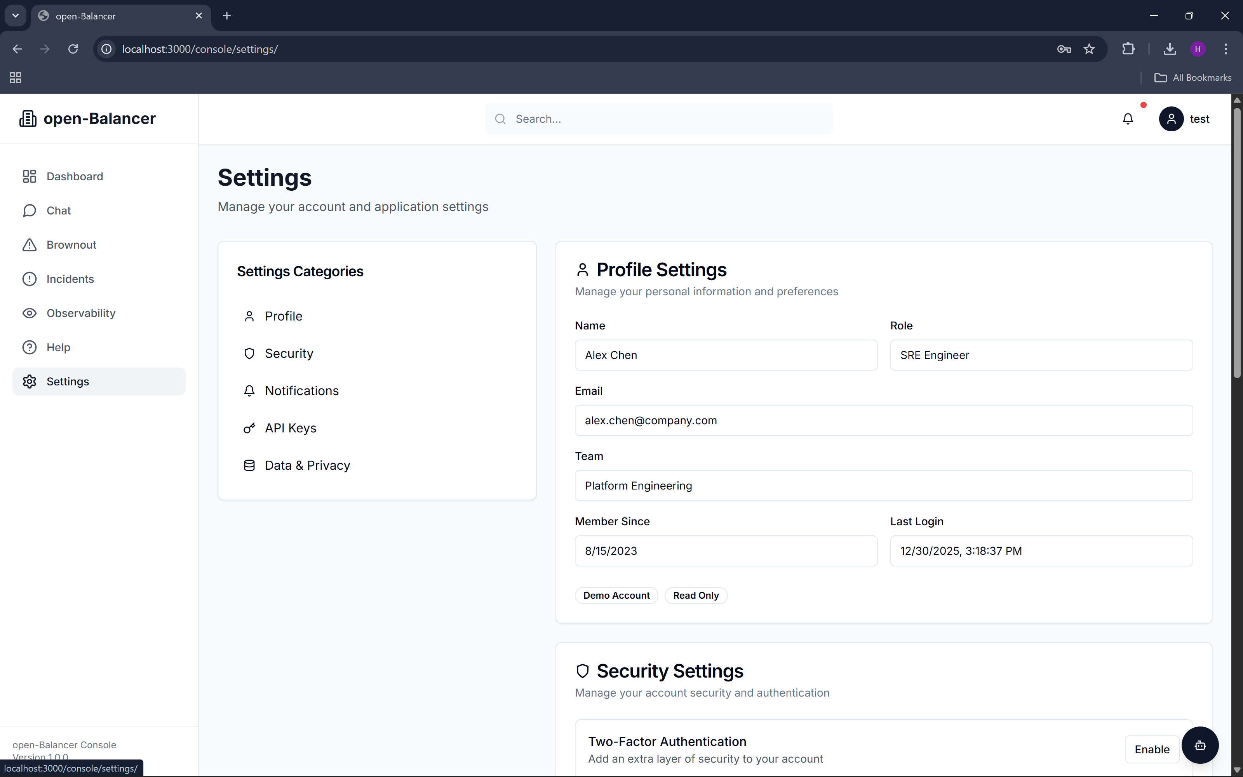Enable Two-Factor Authentication
Screen dimensions: 1243x777
click(1152, 749)
